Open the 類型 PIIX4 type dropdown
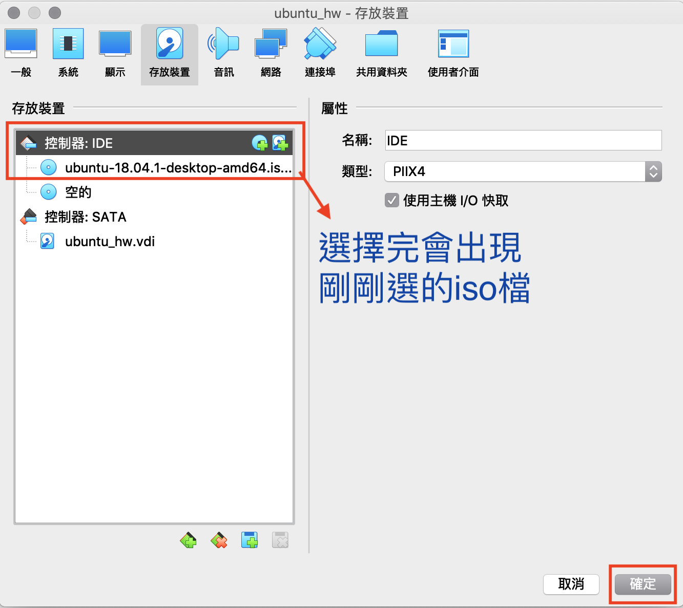 523,171
